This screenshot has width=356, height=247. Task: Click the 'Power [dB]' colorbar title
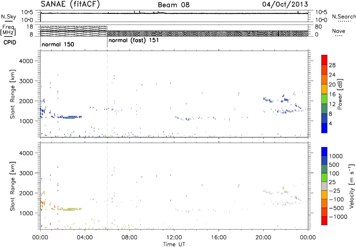tap(340, 94)
